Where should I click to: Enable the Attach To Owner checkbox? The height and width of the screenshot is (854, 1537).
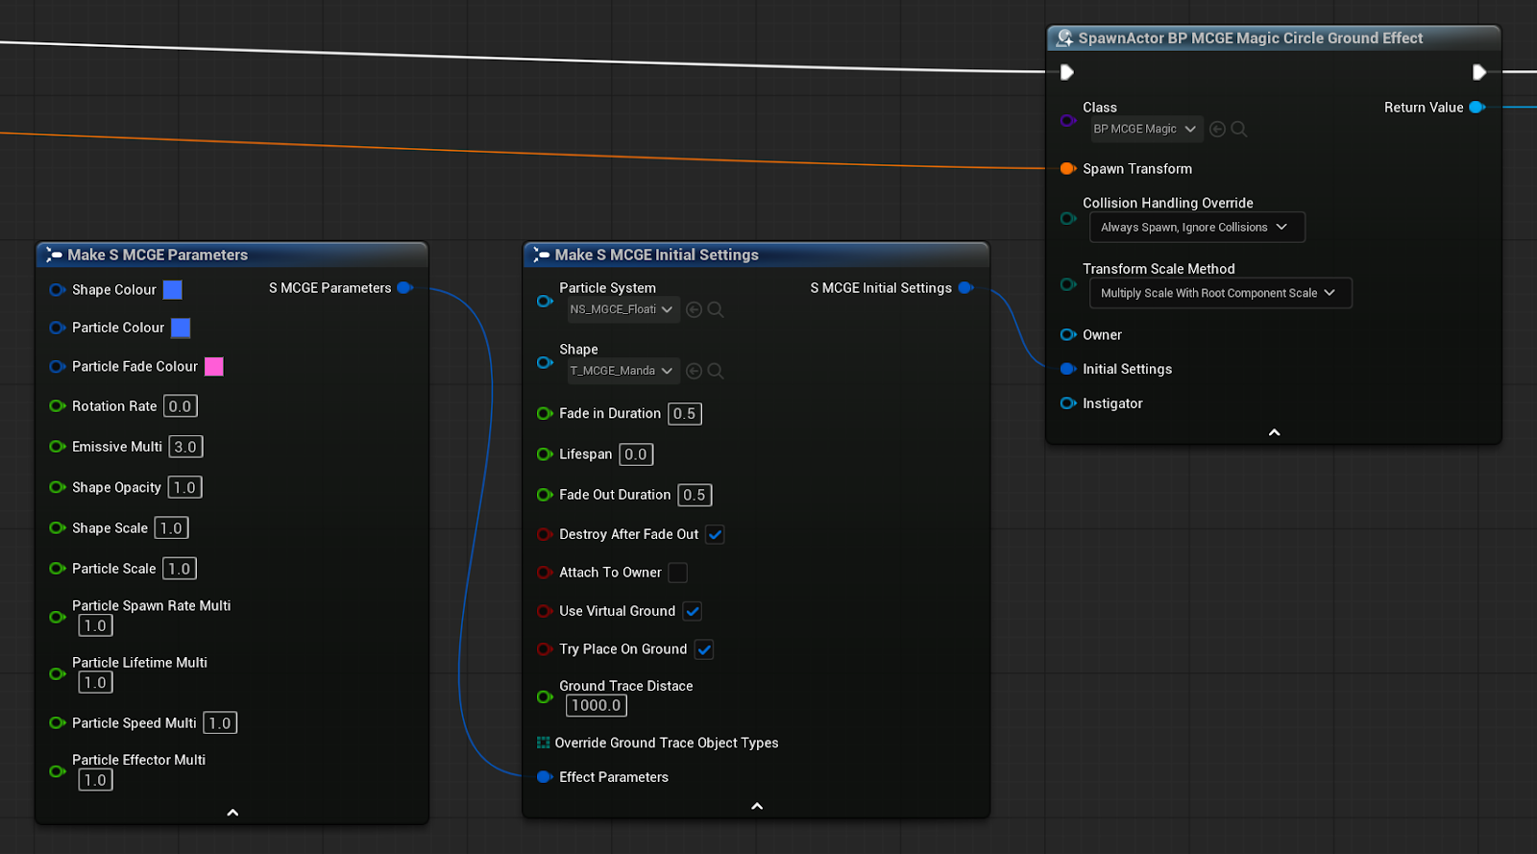coord(677,573)
